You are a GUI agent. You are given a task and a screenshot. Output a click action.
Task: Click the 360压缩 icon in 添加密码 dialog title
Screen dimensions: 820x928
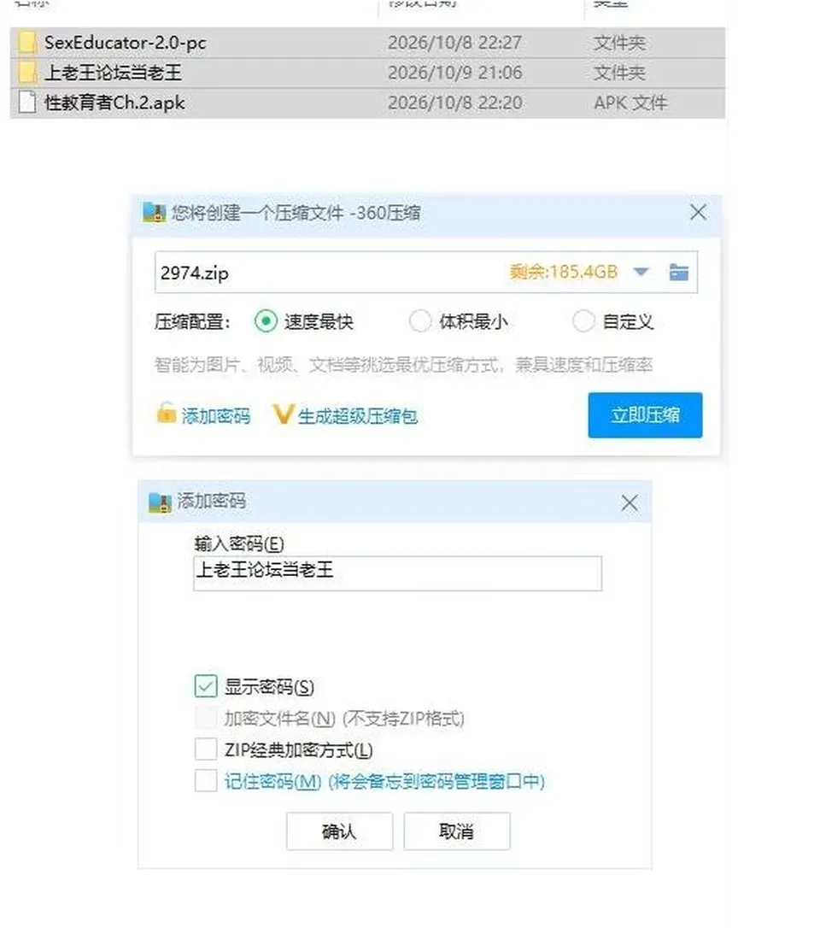point(160,502)
